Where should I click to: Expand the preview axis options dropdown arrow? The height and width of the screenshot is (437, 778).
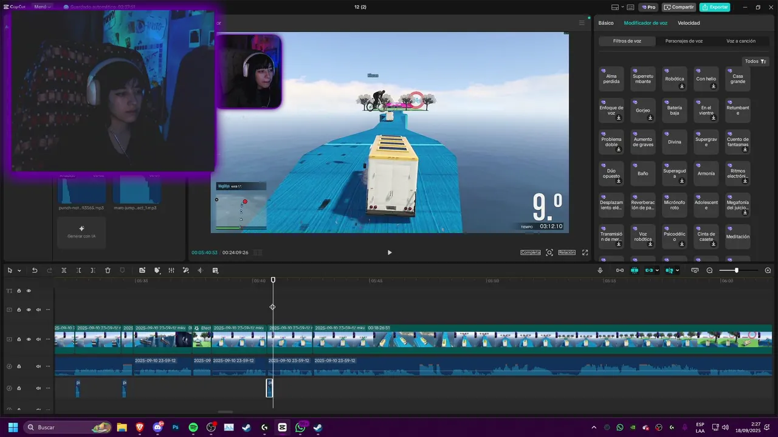[x=677, y=271]
